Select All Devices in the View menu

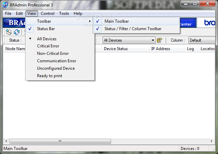coord(60,39)
